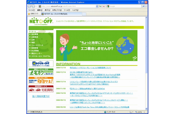The height and width of the screenshot is (114, 175).
Task: Open the search provider dropdown arrow
Action: (146, 6)
